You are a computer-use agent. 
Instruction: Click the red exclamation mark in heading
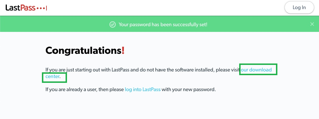pos(123,51)
